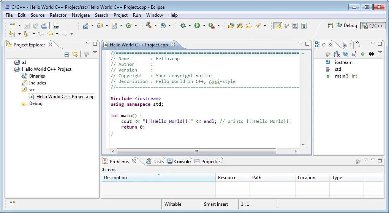Open the Debug bug dropdown arrow
389x213 pixels.
(190, 25)
